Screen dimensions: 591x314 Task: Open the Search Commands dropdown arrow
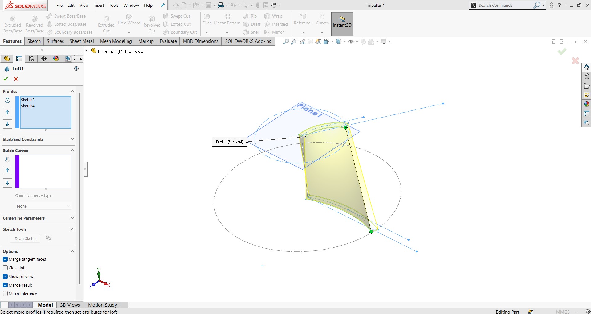(x=544, y=5)
